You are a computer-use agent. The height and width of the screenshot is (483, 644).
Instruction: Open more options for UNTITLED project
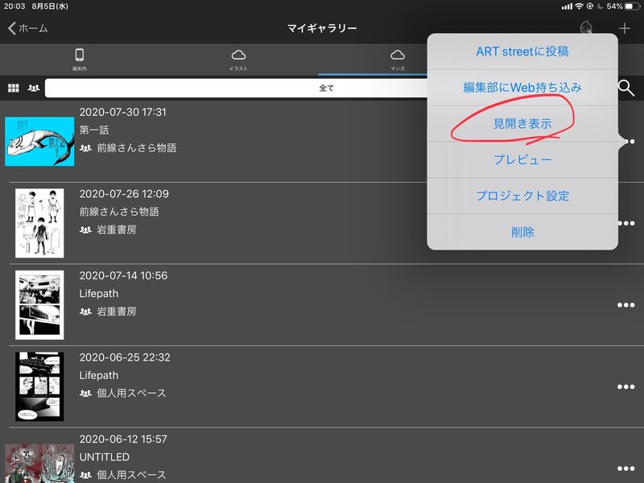[x=626, y=469]
